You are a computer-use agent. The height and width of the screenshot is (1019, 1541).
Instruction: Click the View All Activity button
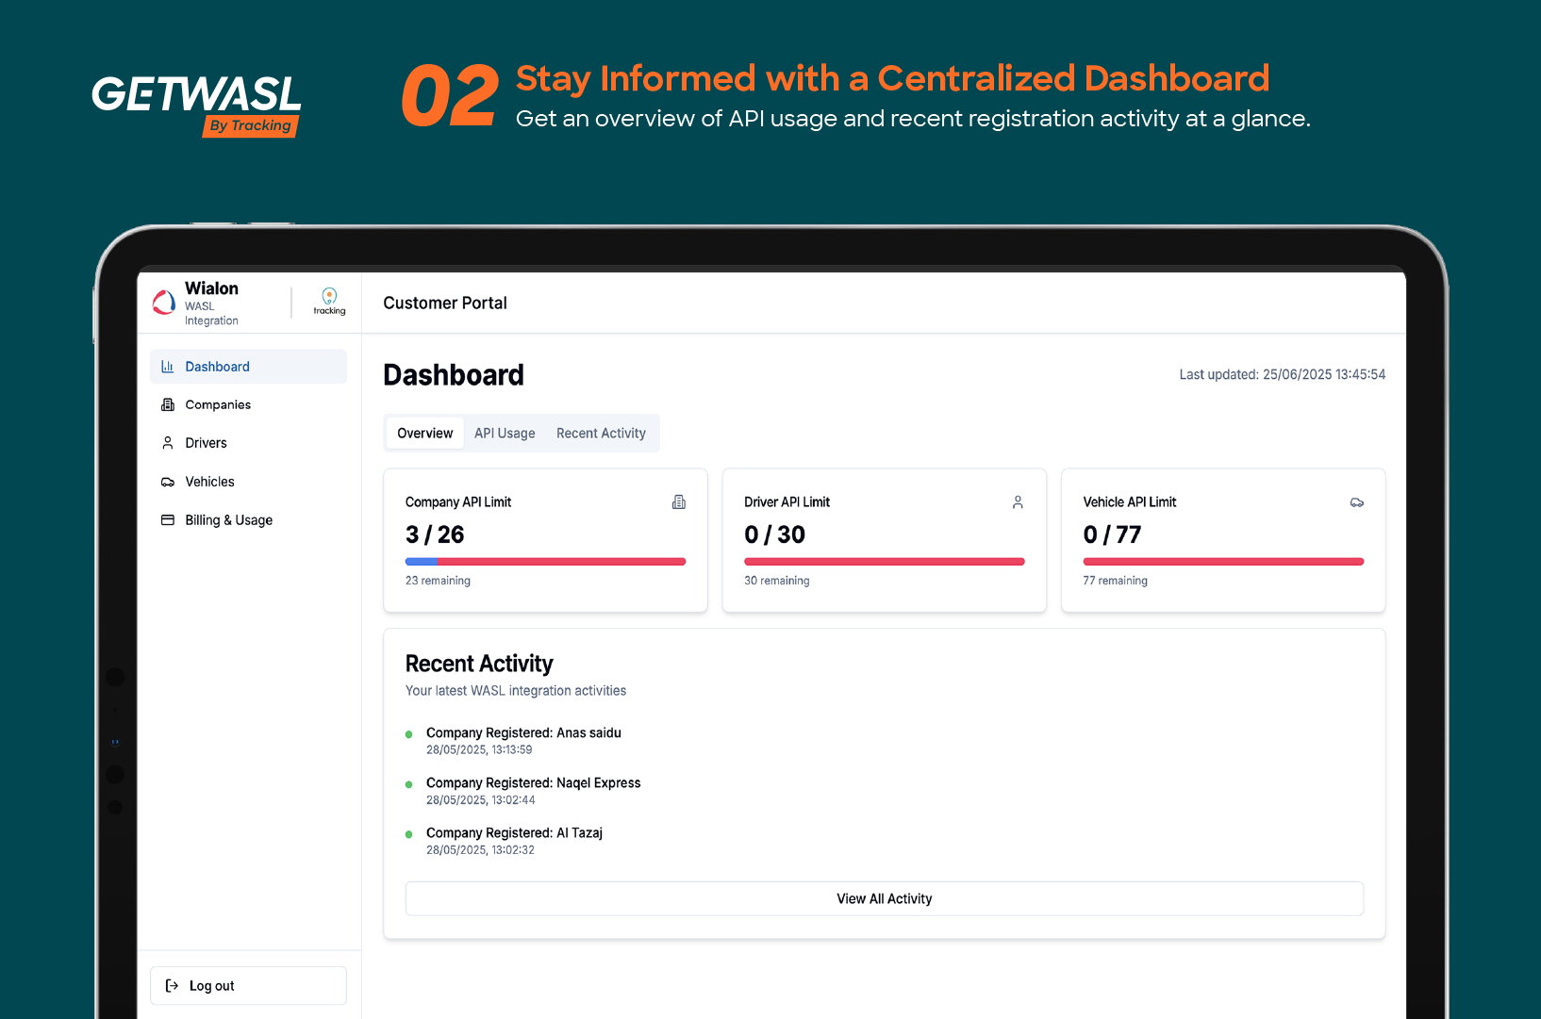coord(885,899)
